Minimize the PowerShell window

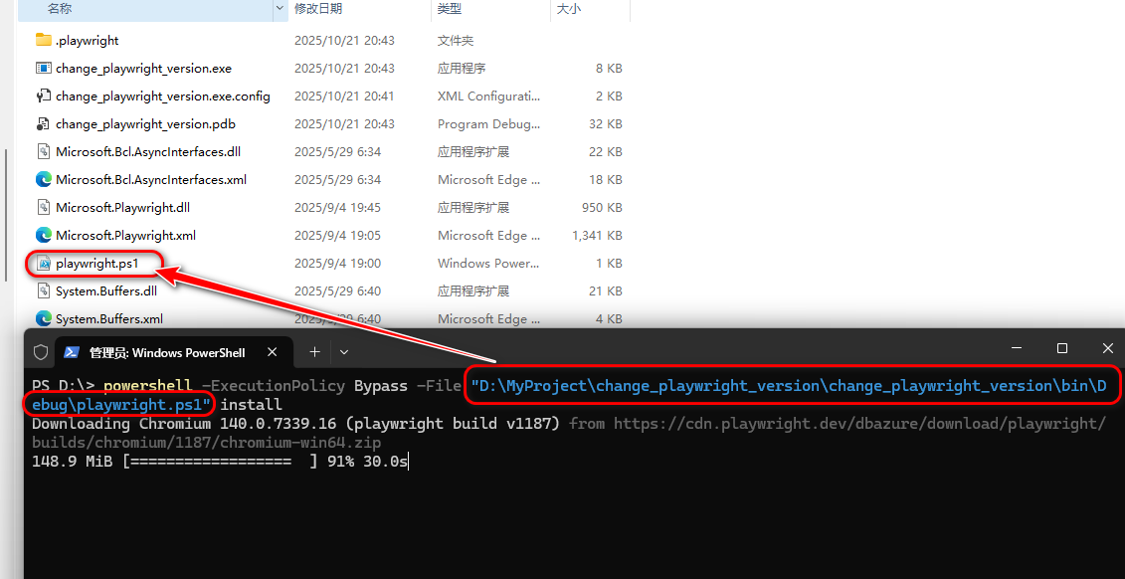point(1016,348)
